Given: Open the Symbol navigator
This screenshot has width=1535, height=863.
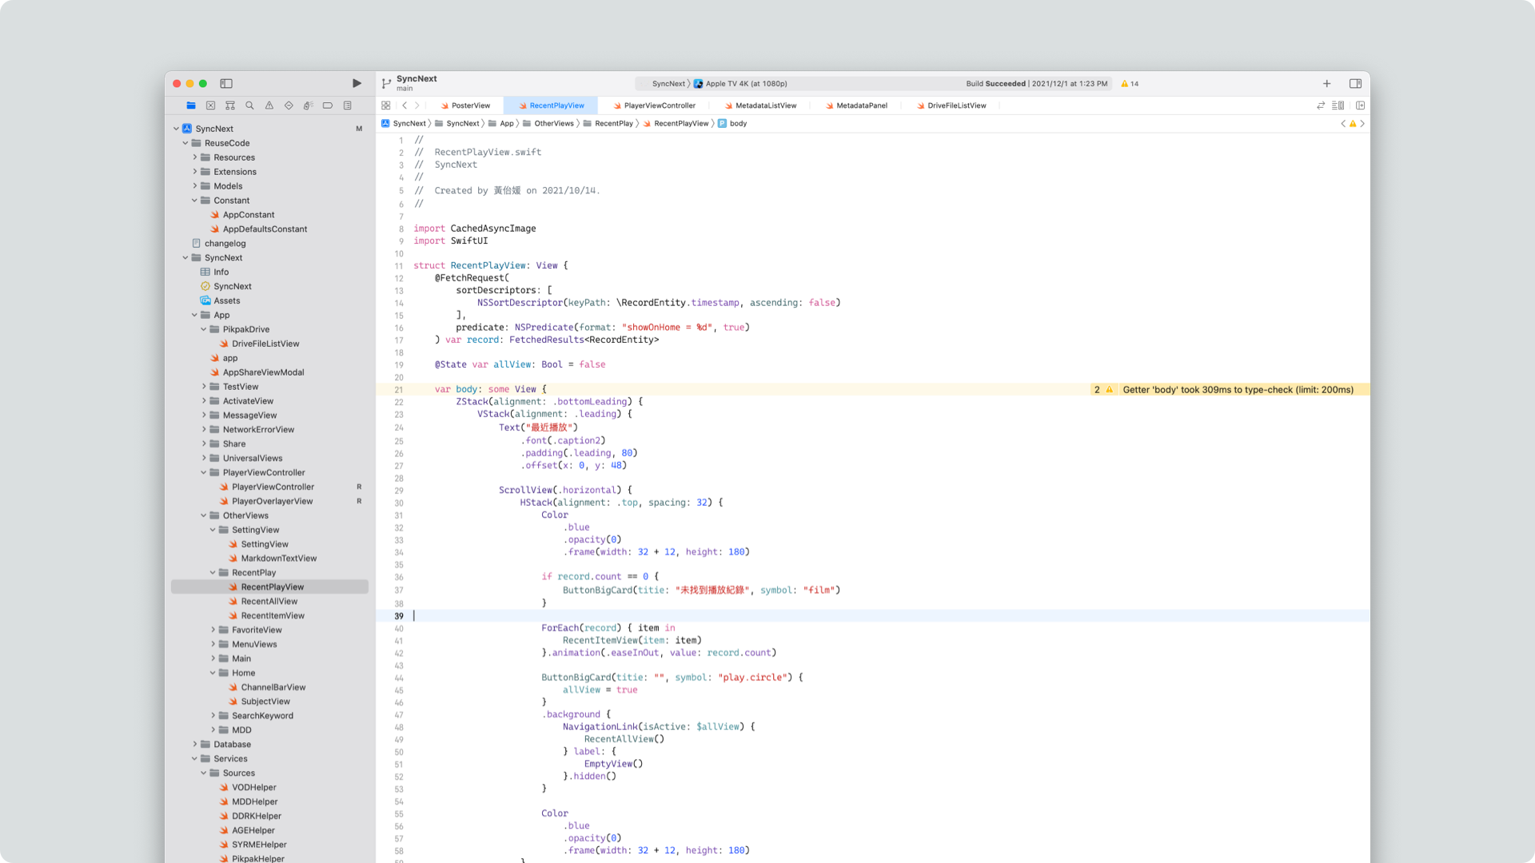Looking at the screenshot, I should tap(230, 105).
